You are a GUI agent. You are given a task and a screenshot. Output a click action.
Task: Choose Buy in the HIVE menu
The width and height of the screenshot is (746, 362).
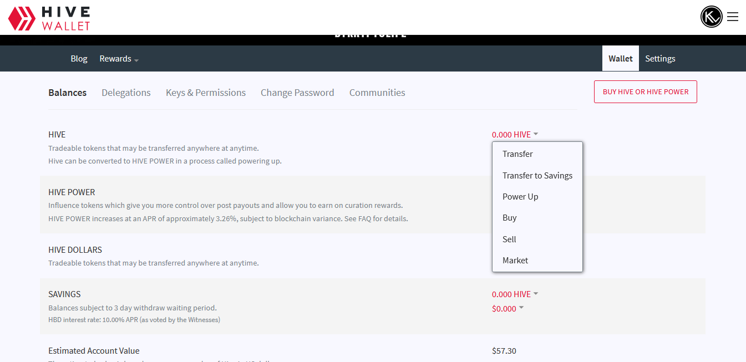[x=509, y=218]
